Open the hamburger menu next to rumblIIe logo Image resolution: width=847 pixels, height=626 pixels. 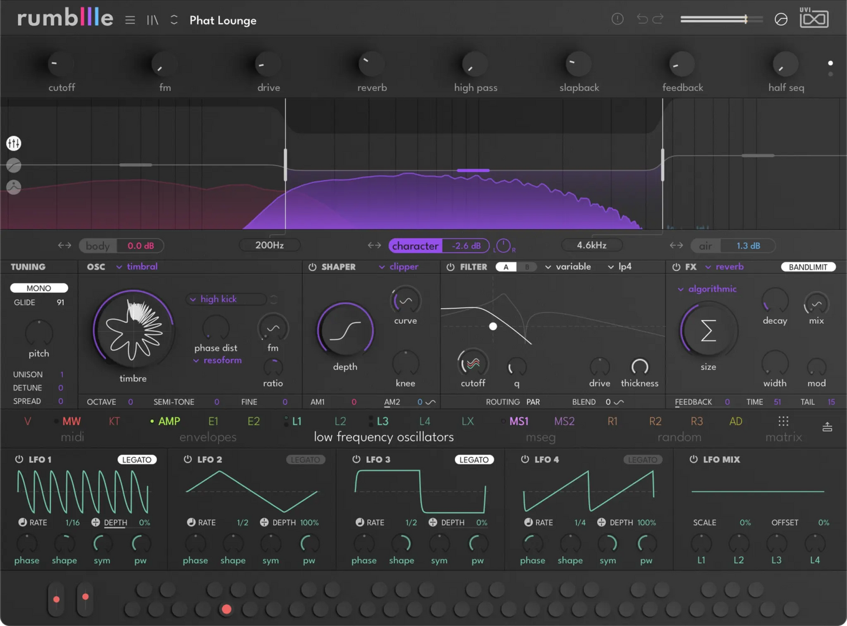tap(130, 20)
